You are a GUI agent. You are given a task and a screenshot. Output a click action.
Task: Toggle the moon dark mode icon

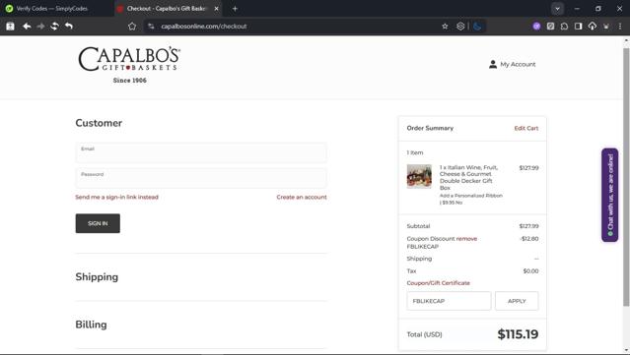pyautogui.click(x=477, y=26)
